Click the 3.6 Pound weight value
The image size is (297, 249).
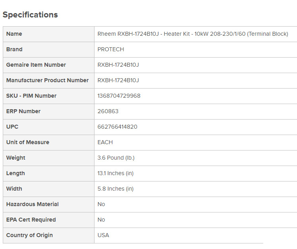click(116, 158)
